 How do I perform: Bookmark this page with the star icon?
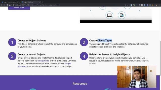click(x=128, y=5)
